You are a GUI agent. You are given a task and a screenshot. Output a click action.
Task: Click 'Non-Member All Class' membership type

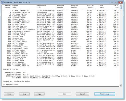click(46, 24)
